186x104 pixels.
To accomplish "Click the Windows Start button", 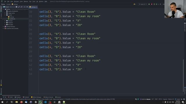I will [2, 102].
